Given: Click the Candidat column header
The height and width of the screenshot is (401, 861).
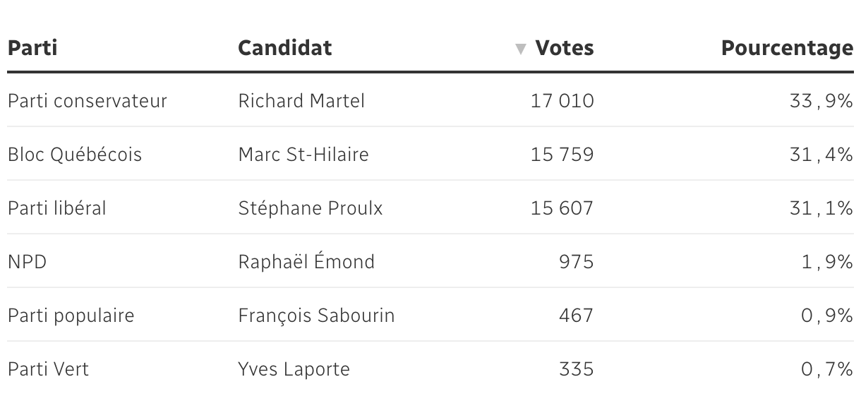Looking at the screenshot, I should [x=284, y=48].
